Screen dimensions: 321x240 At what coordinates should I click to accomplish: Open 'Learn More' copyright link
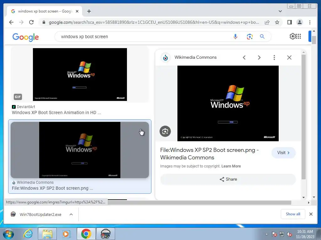click(x=231, y=166)
